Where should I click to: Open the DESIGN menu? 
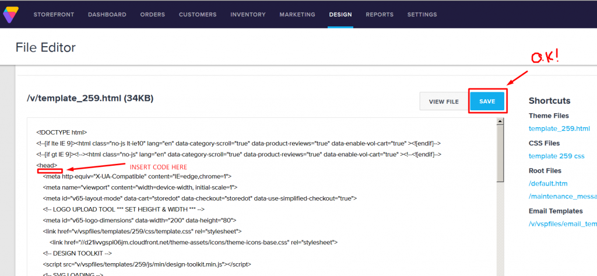[x=340, y=15]
